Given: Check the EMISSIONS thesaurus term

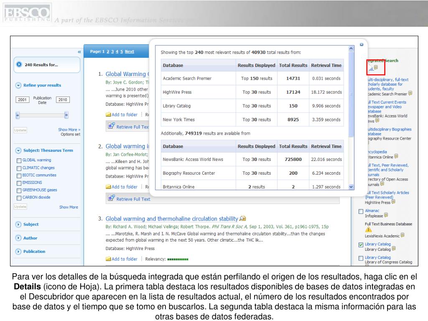Looking at the screenshot, I should click(x=19, y=183).
